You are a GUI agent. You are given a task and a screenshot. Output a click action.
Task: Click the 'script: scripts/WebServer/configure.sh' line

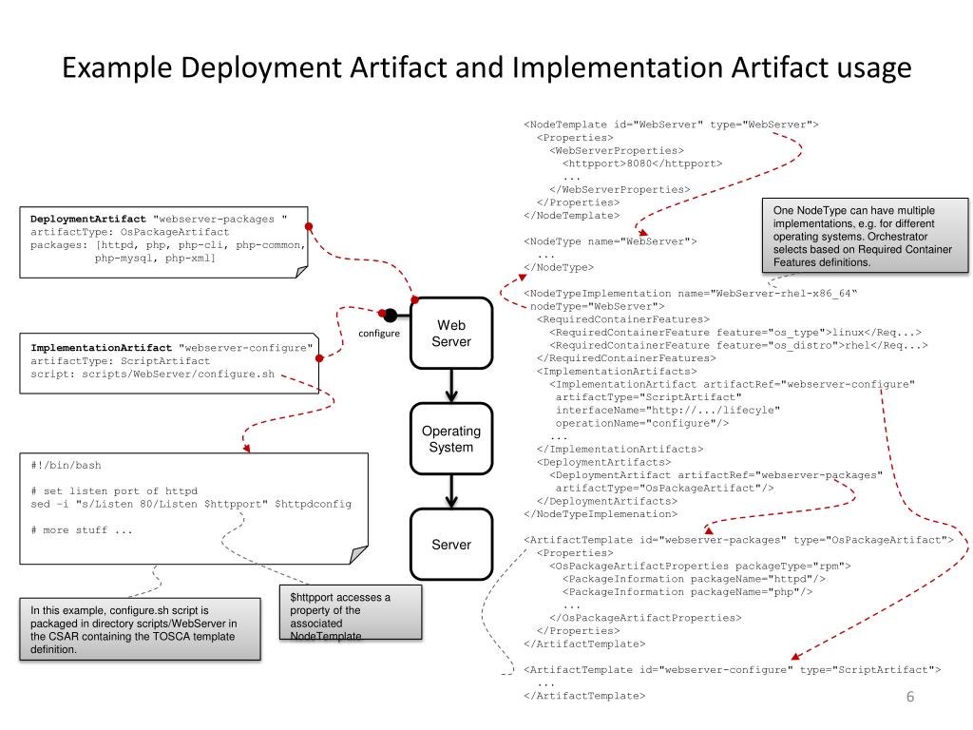152,375
